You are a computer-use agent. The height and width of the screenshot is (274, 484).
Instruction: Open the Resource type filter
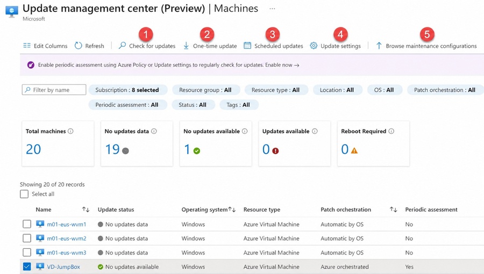coord(276,90)
